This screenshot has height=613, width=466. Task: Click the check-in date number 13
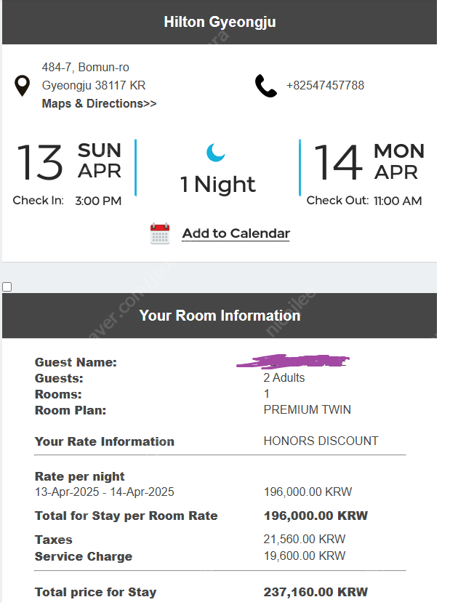[x=39, y=162]
